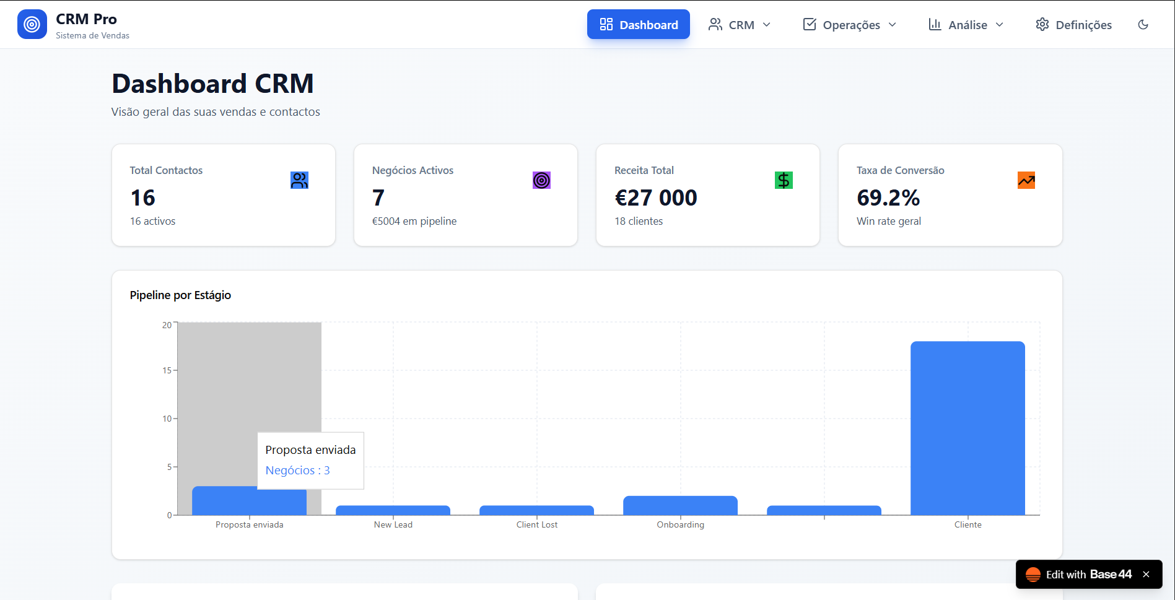Open the Análise menu
The image size is (1175, 600).
coord(966,24)
